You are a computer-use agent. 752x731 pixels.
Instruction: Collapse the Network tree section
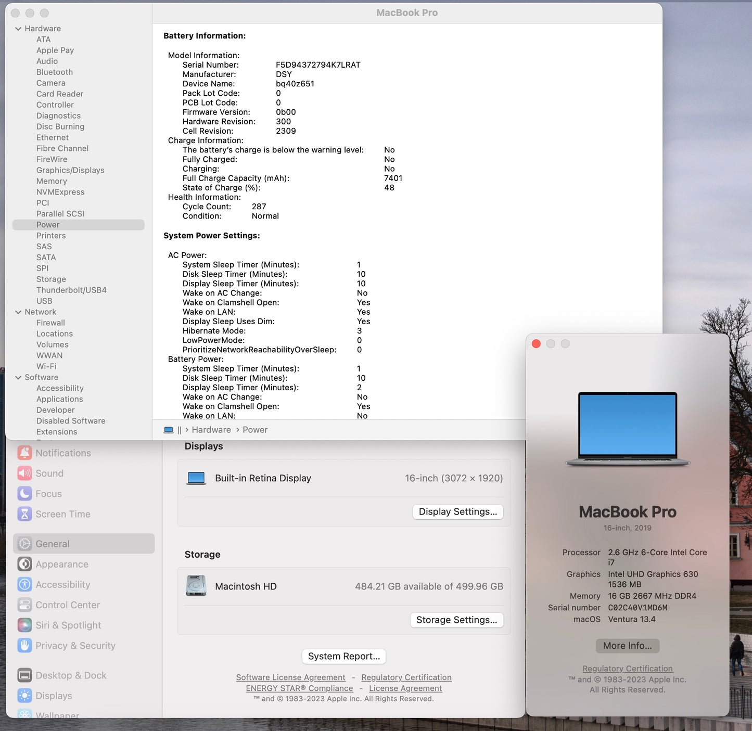[18, 312]
